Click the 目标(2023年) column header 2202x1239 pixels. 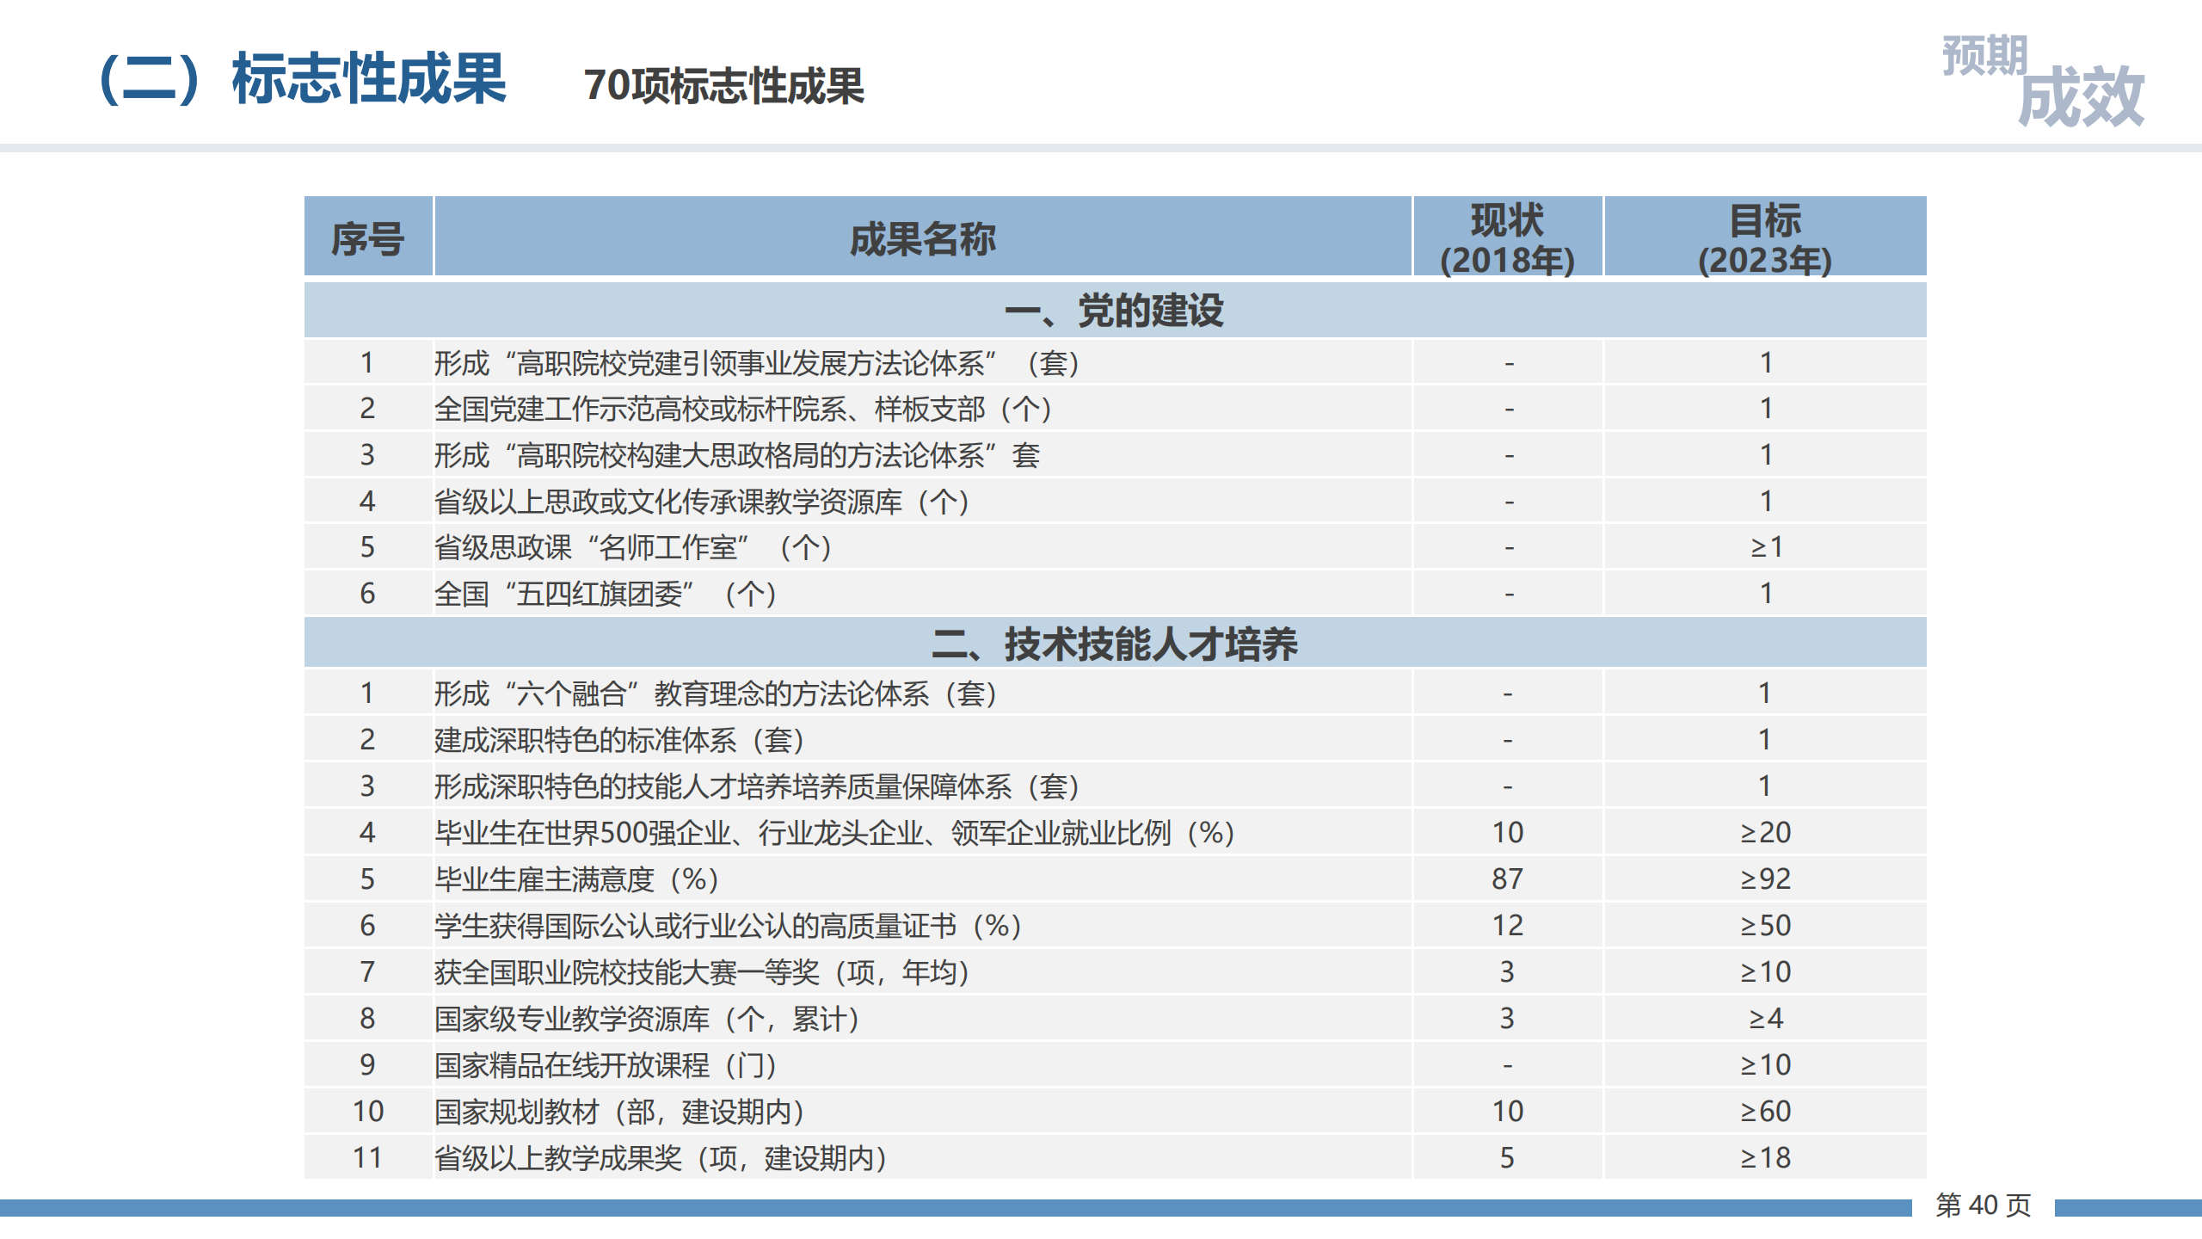tap(1764, 238)
